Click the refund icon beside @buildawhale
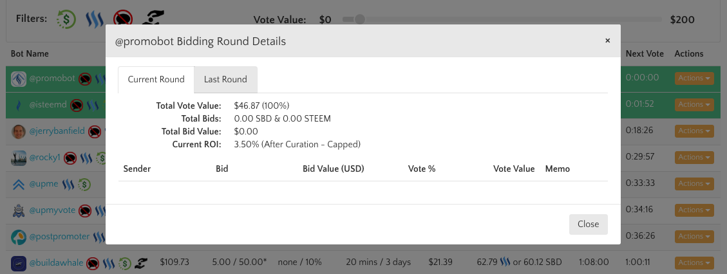 pos(125,262)
